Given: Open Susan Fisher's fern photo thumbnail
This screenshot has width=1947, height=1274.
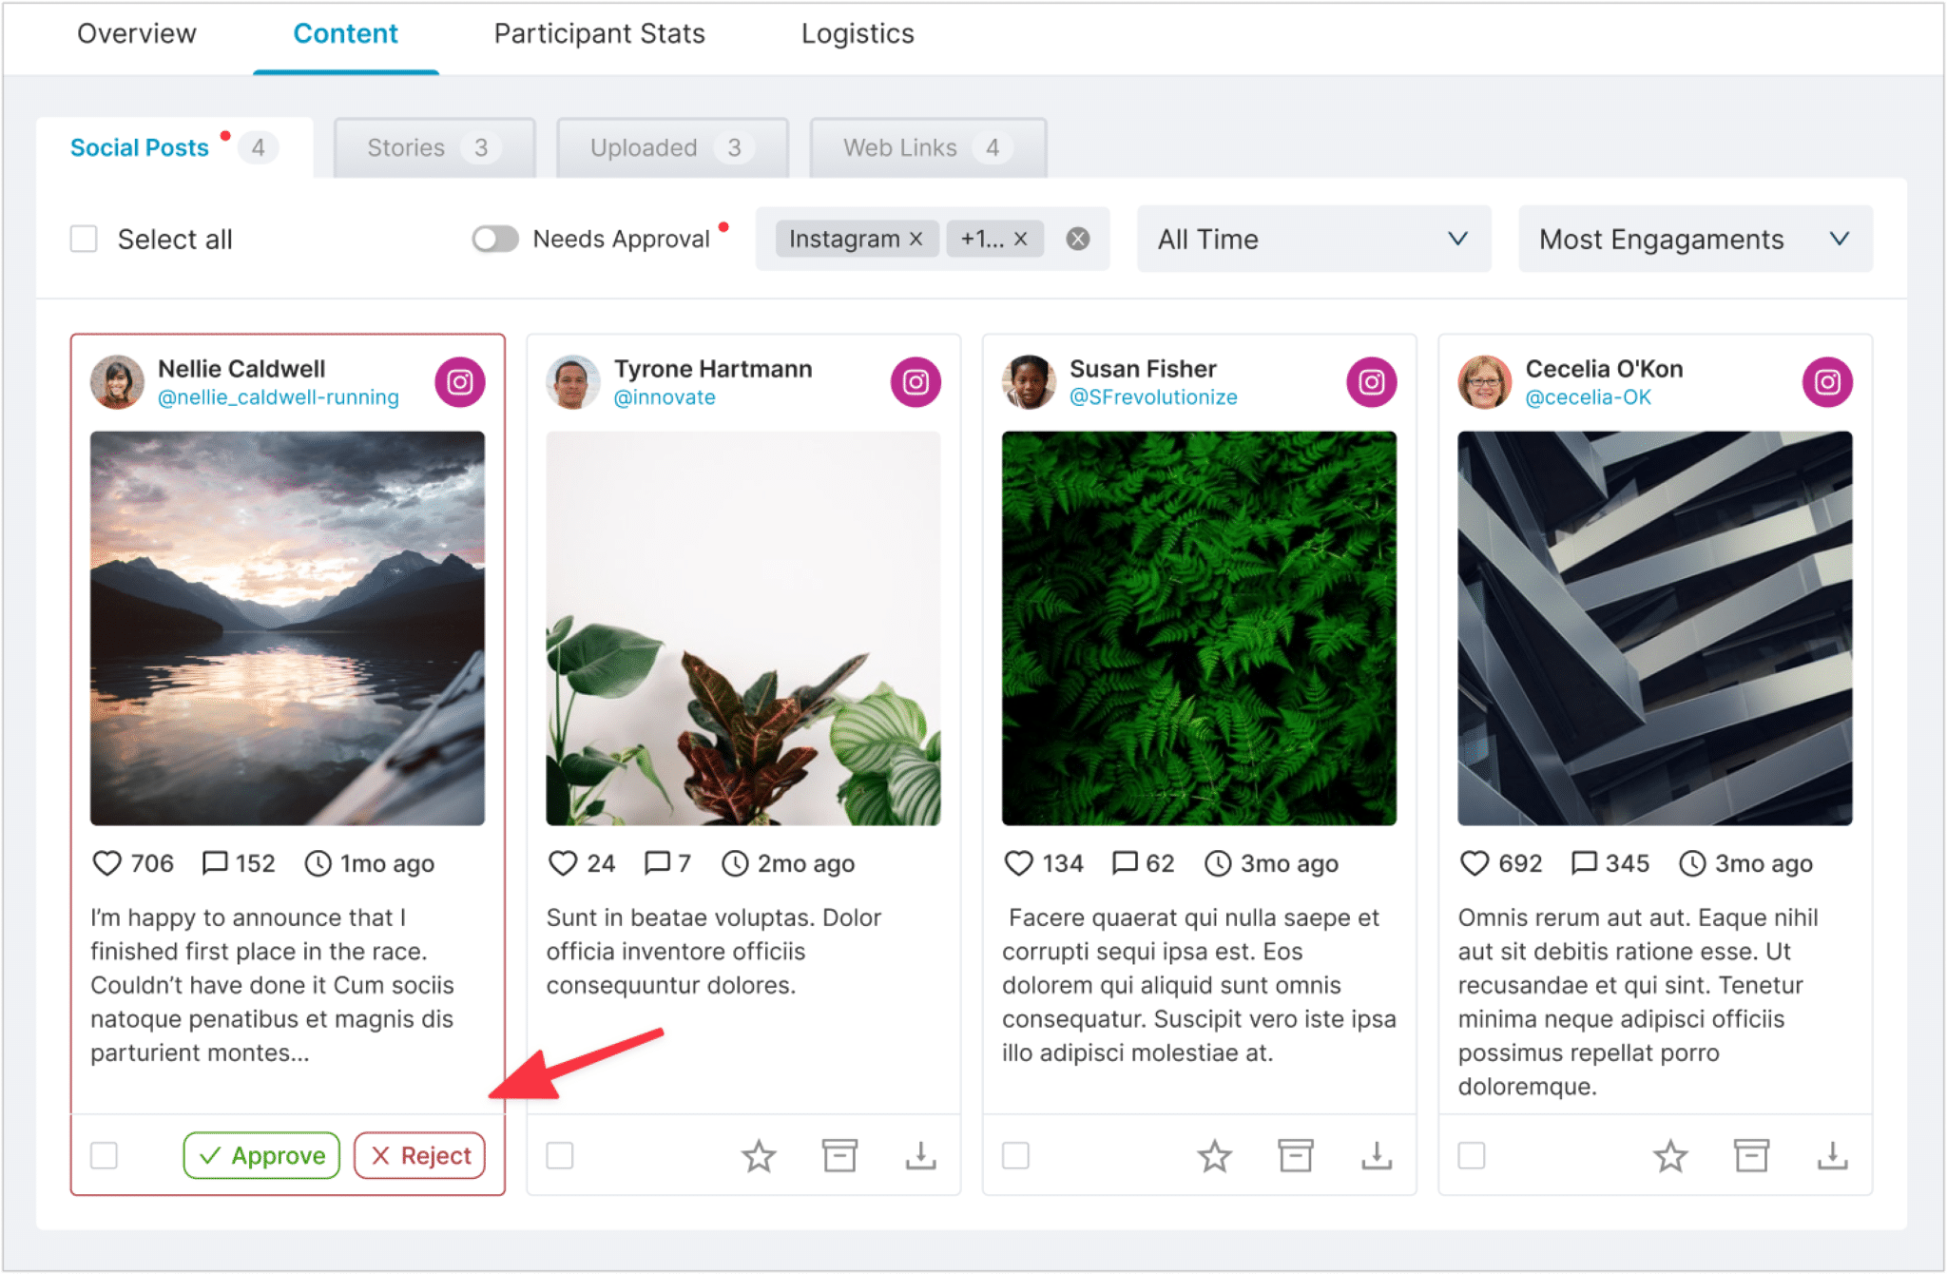Looking at the screenshot, I should pos(1199,628).
